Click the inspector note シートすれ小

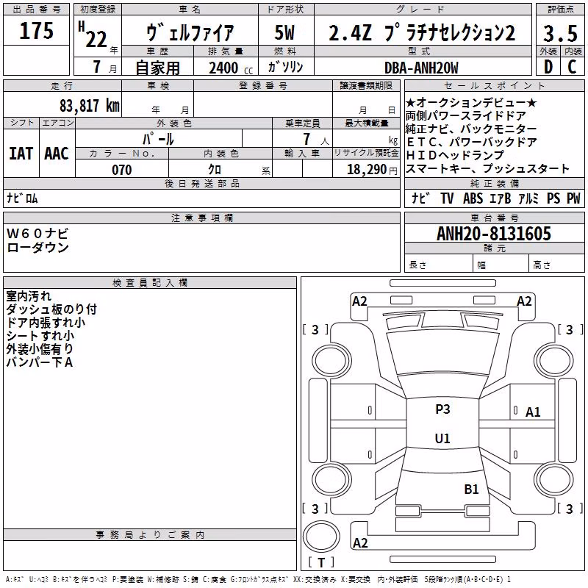pos(40,335)
